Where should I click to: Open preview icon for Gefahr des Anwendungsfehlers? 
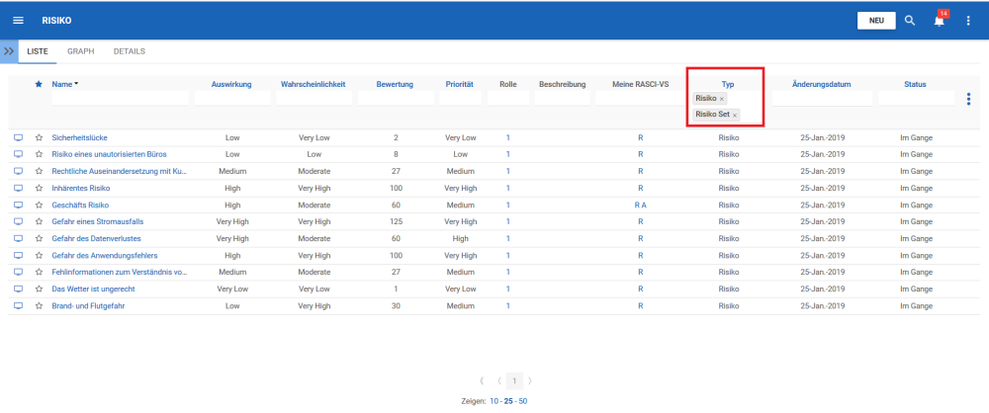coord(18,255)
